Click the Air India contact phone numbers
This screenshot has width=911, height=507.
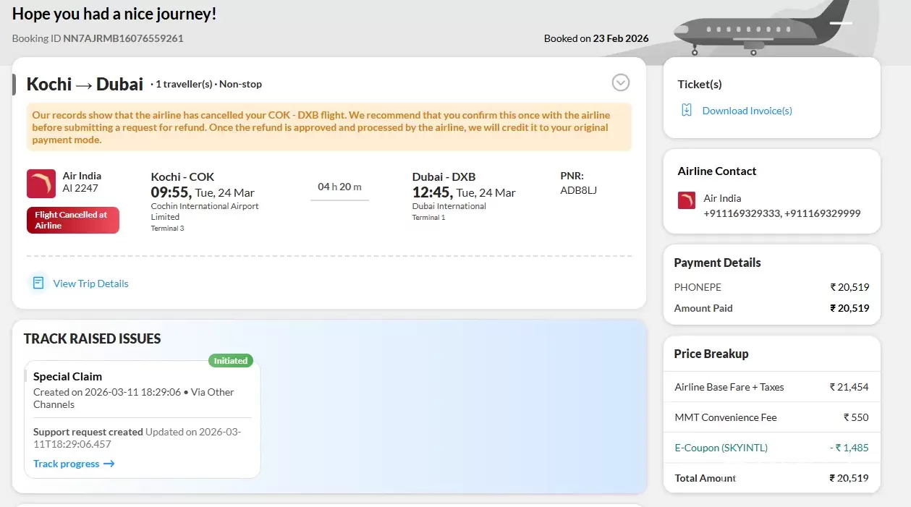781,213
